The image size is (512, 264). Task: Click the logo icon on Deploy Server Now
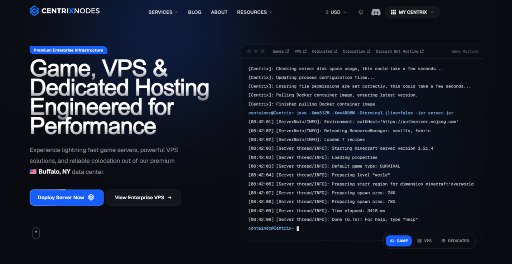point(91,197)
